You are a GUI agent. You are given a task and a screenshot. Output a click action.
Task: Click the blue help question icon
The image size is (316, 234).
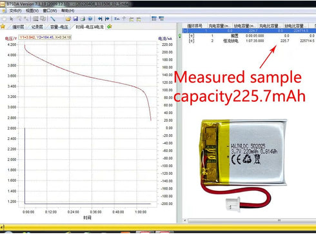(90, 19)
